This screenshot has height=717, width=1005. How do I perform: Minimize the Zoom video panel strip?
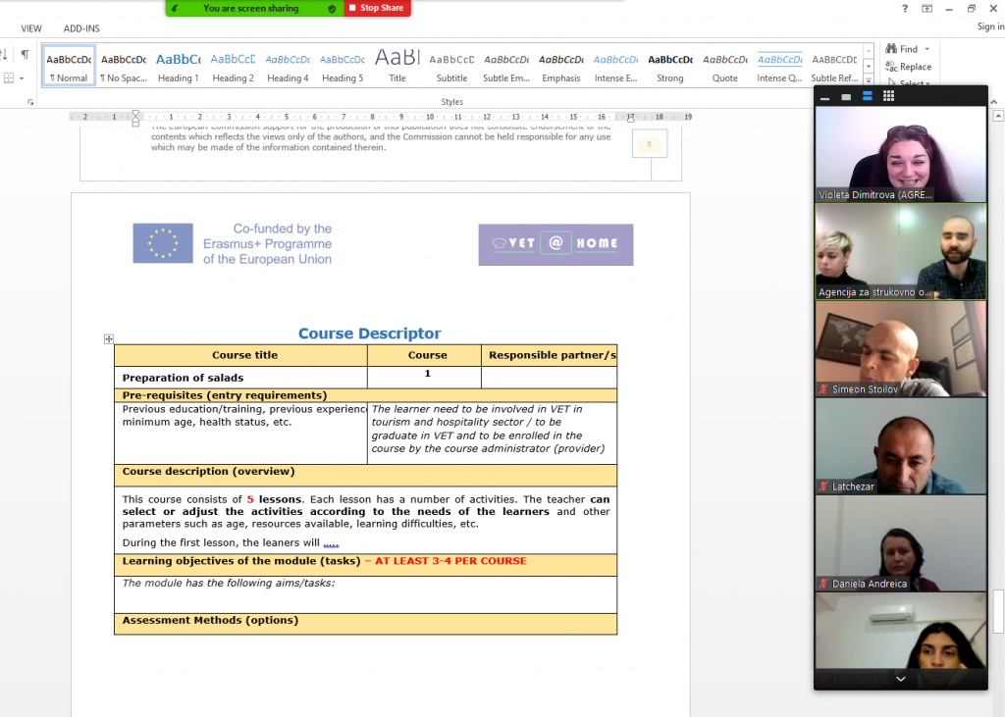(824, 96)
